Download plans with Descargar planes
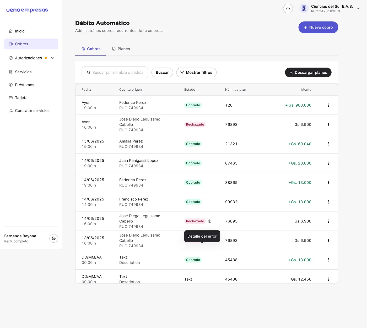Screen dimensions: 367x328 click(x=308, y=73)
